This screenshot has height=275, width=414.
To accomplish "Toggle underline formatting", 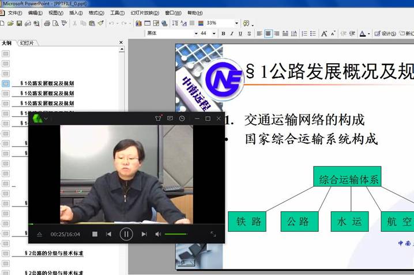I will tap(240, 33).
